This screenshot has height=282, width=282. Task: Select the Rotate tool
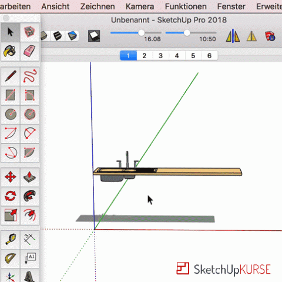pos(11,196)
